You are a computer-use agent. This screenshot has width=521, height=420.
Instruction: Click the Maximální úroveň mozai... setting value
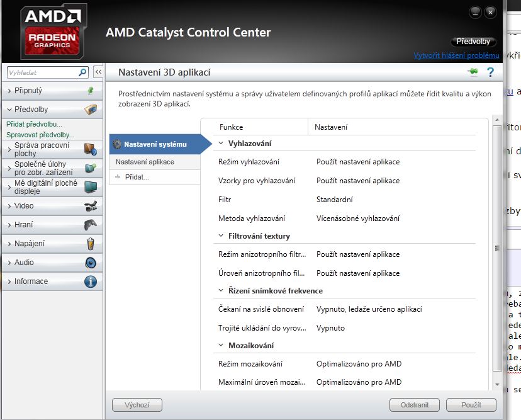pos(359,382)
